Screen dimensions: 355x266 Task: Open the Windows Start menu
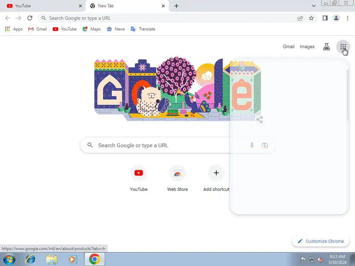point(9,259)
